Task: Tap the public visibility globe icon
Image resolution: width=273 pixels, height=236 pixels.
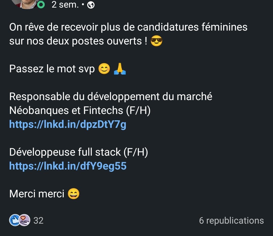Action: coord(91,5)
